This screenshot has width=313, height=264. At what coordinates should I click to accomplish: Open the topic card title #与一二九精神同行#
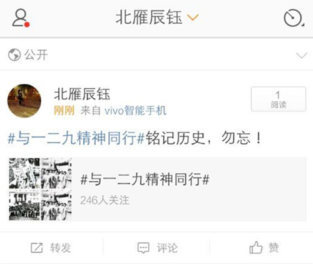tap(145, 179)
